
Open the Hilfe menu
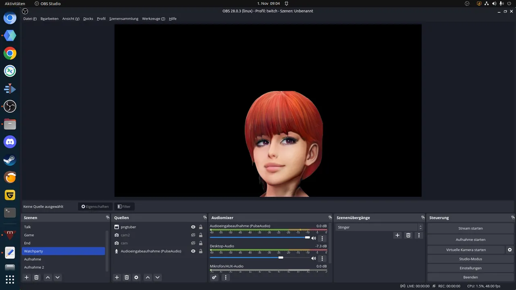pos(173,19)
